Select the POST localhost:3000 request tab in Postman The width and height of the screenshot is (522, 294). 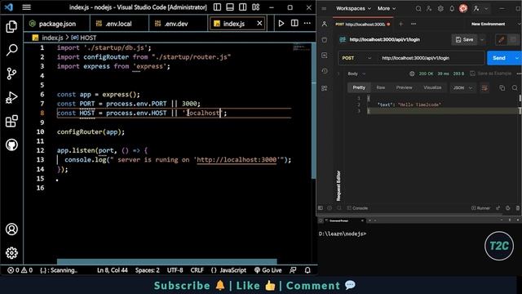(x=362, y=24)
